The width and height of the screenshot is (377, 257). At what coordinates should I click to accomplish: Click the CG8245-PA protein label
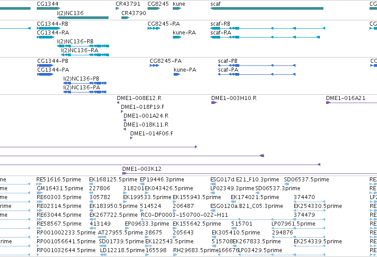[166, 61]
